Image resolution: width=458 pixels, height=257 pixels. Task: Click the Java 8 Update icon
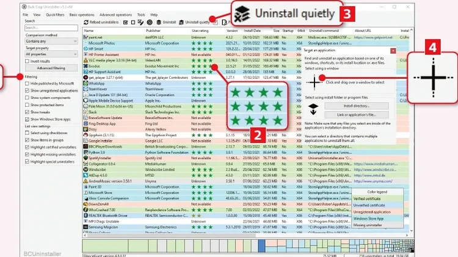[x=85, y=95]
